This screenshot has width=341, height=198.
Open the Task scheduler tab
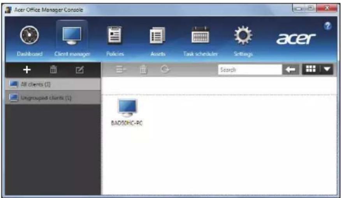point(200,41)
